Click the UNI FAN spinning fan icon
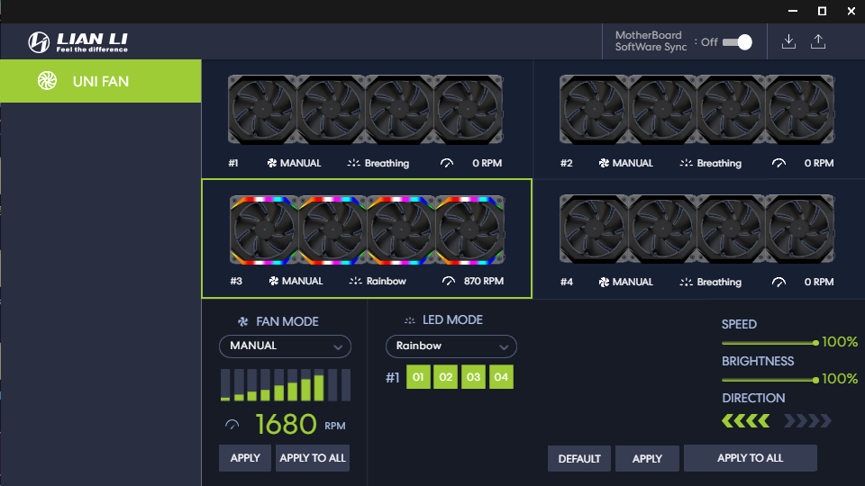Viewport: 865px width, 486px height. (x=48, y=81)
